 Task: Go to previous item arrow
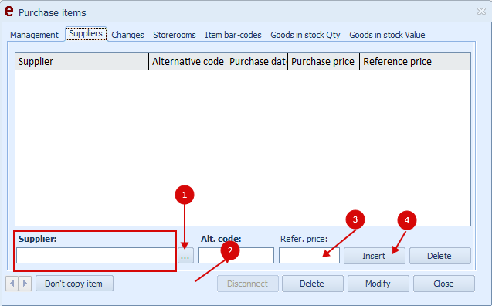[x=12, y=284]
